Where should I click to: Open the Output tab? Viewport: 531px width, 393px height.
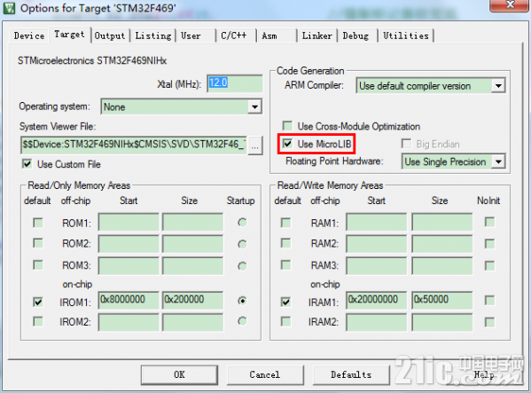(110, 35)
